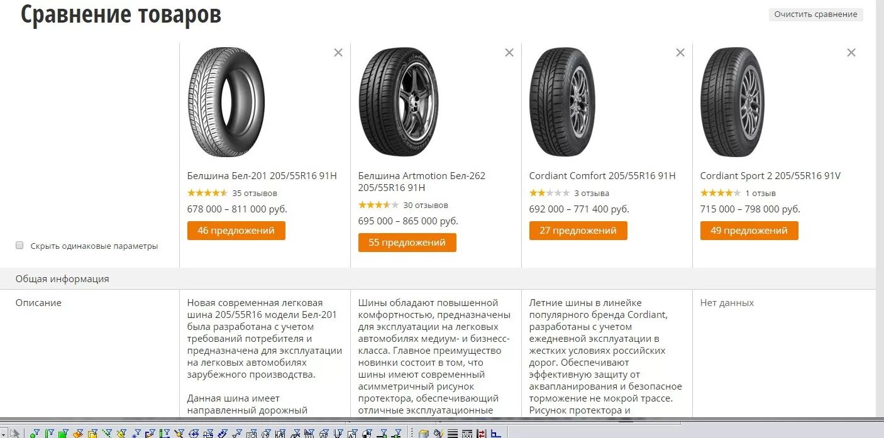
Task: Open the 30 отзывов reviews link
Action: pos(426,205)
